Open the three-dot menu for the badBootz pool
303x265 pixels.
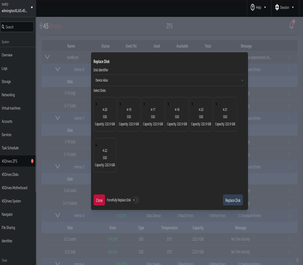tap(289, 57)
